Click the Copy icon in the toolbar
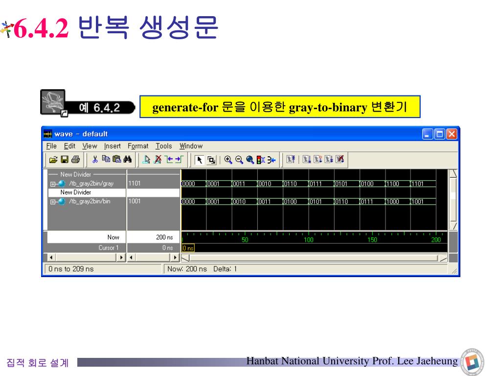 (x=106, y=159)
